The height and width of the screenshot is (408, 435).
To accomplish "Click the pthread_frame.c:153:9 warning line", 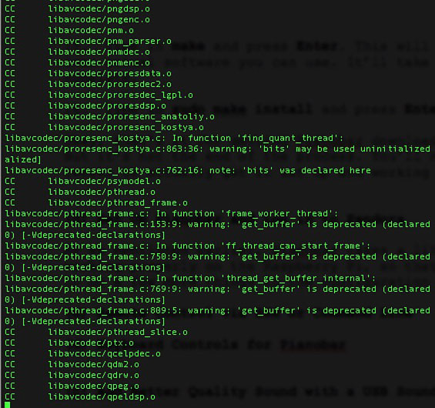I will click(217, 224).
